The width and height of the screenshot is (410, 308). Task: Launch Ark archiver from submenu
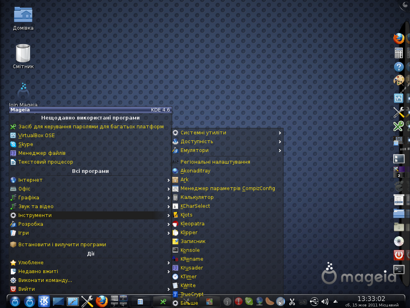click(227, 180)
